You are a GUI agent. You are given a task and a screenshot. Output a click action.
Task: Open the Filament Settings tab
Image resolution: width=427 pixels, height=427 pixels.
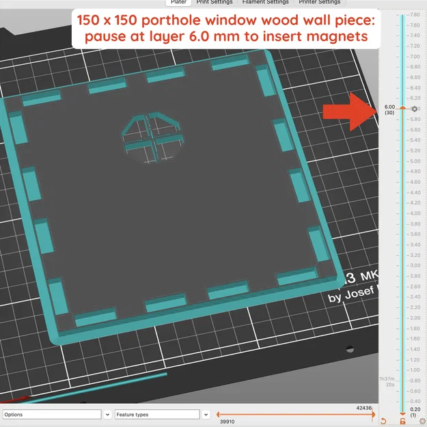click(x=265, y=2)
